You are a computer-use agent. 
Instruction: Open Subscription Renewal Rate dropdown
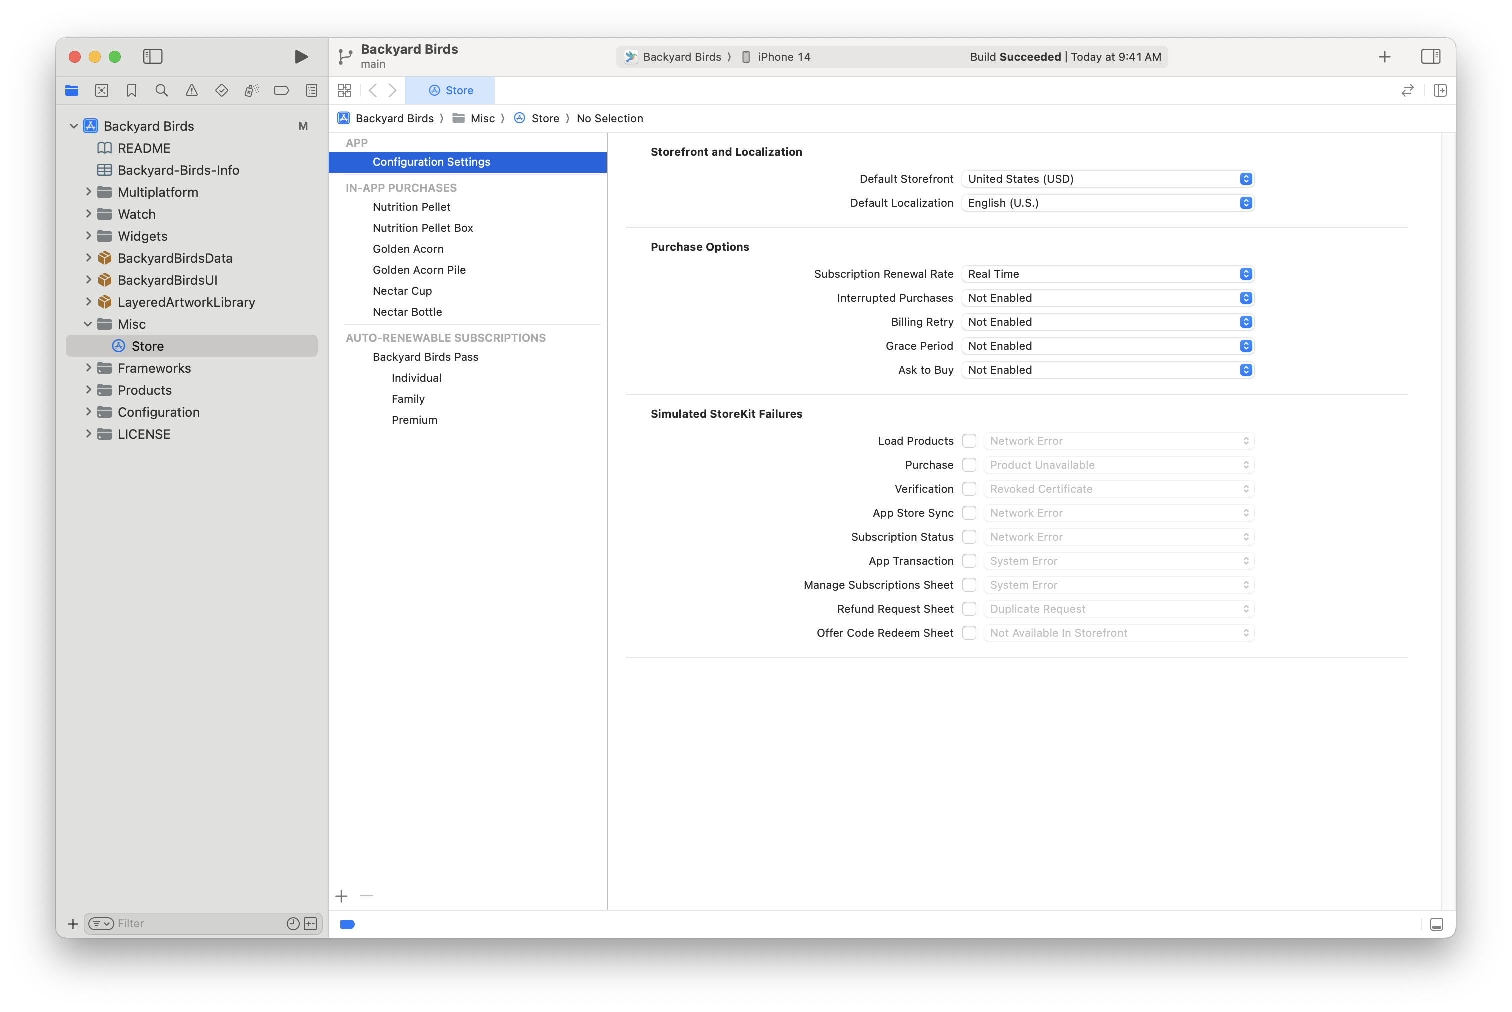1106,273
